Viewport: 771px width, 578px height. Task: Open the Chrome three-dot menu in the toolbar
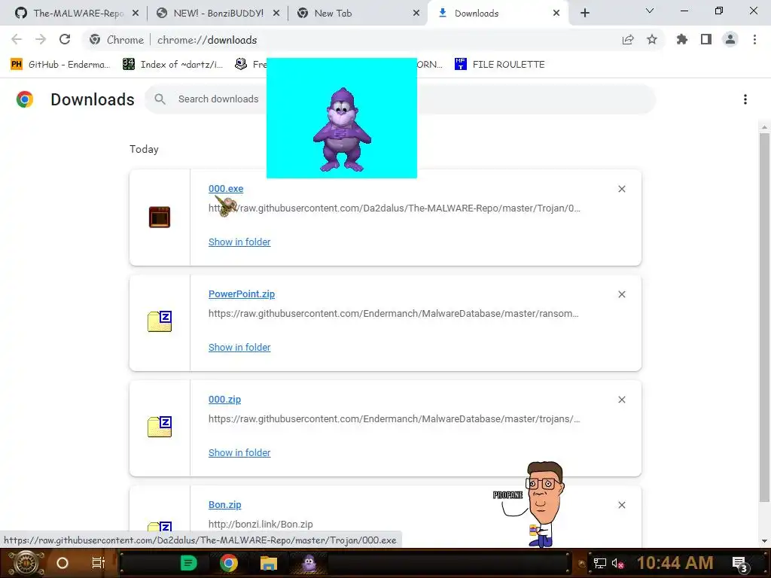tap(754, 39)
